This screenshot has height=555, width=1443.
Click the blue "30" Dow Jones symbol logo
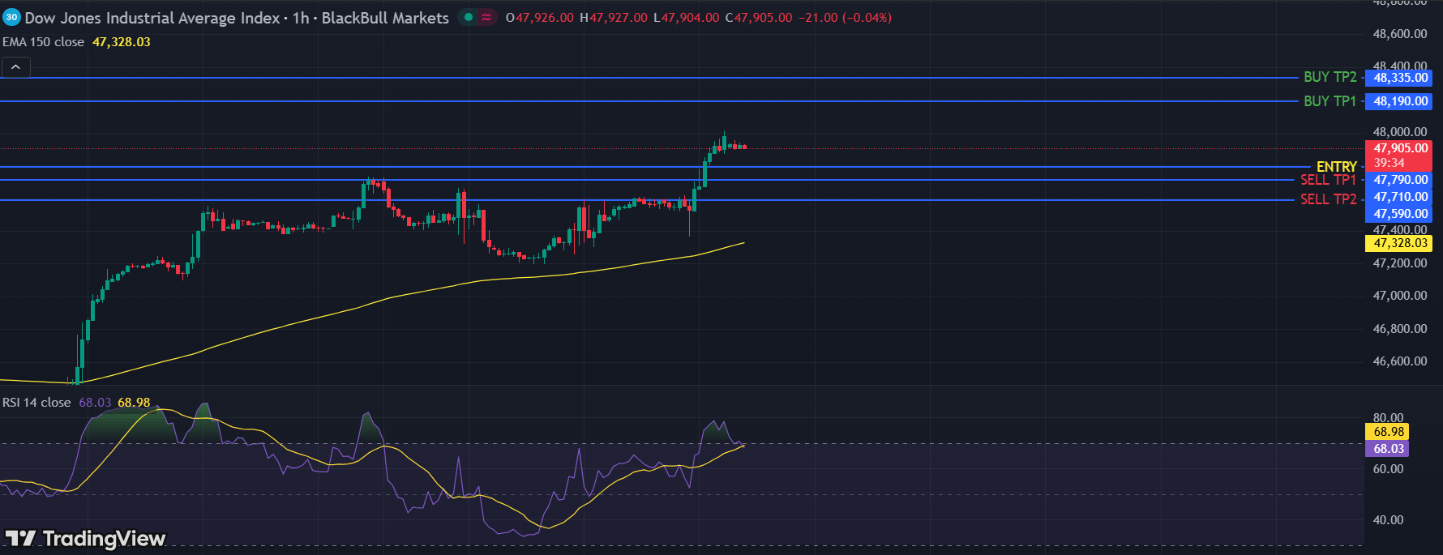11,17
